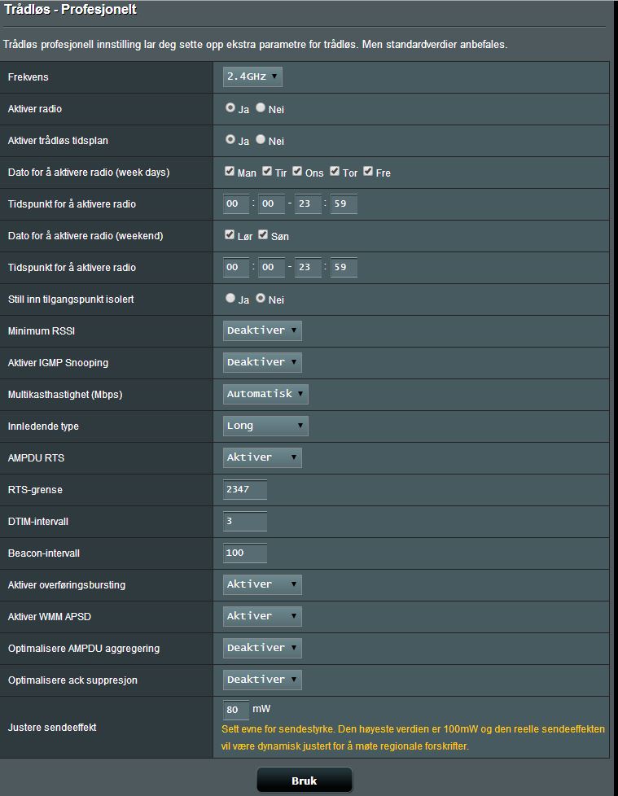Click the 'Beacon-intervall' label
The height and width of the screenshot is (796, 618).
pyautogui.click(x=44, y=553)
